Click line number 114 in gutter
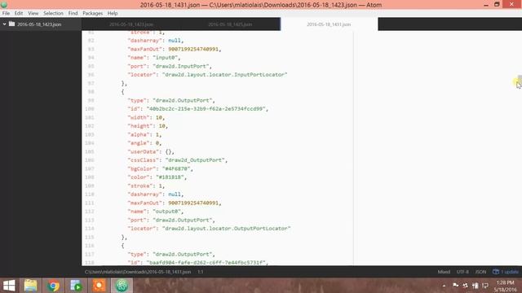The height and width of the screenshot is (293, 522). pos(90,229)
